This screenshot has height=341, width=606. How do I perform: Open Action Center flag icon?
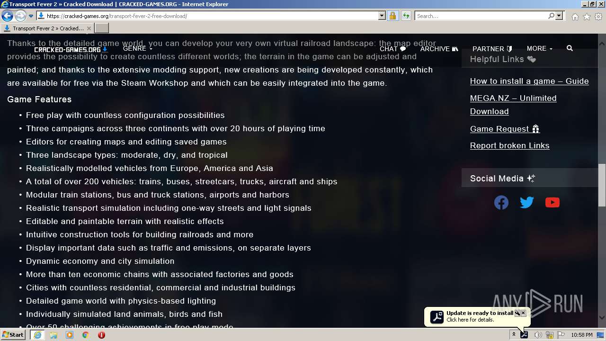[x=561, y=335]
